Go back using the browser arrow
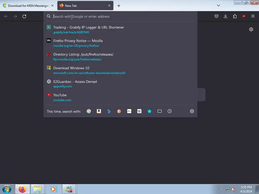Image resolution: width=259 pixels, height=194 pixels. pos(6,16)
